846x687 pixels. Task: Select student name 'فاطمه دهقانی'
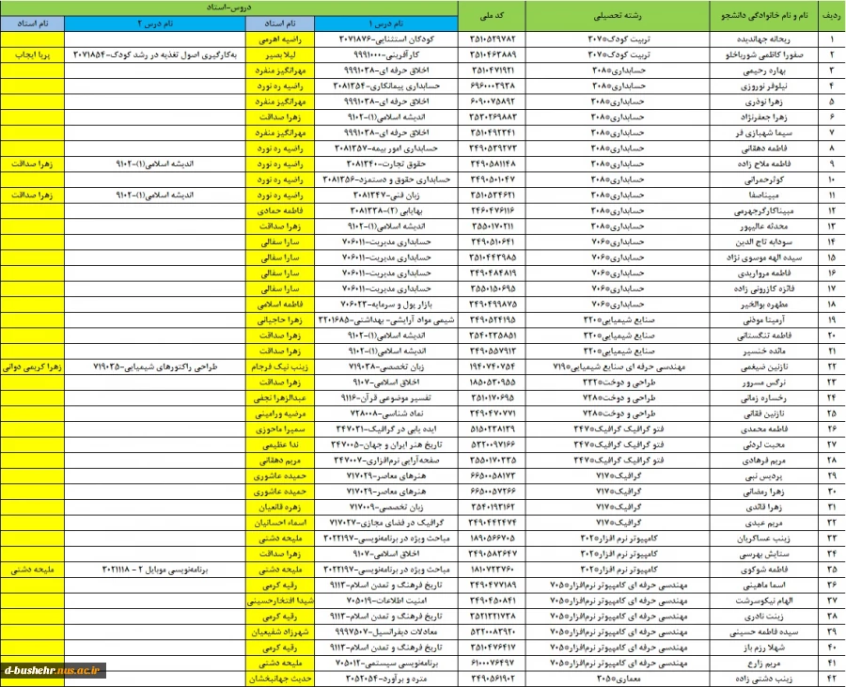point(764,148)
